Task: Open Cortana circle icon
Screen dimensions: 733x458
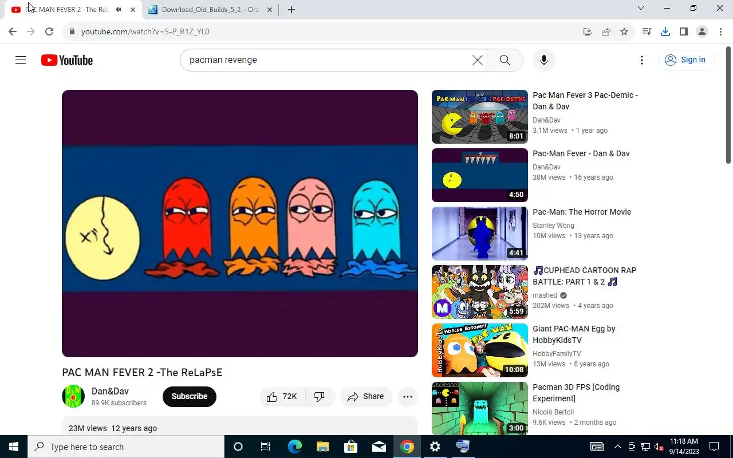Action: pyautogui.click(x=238, y=447)
